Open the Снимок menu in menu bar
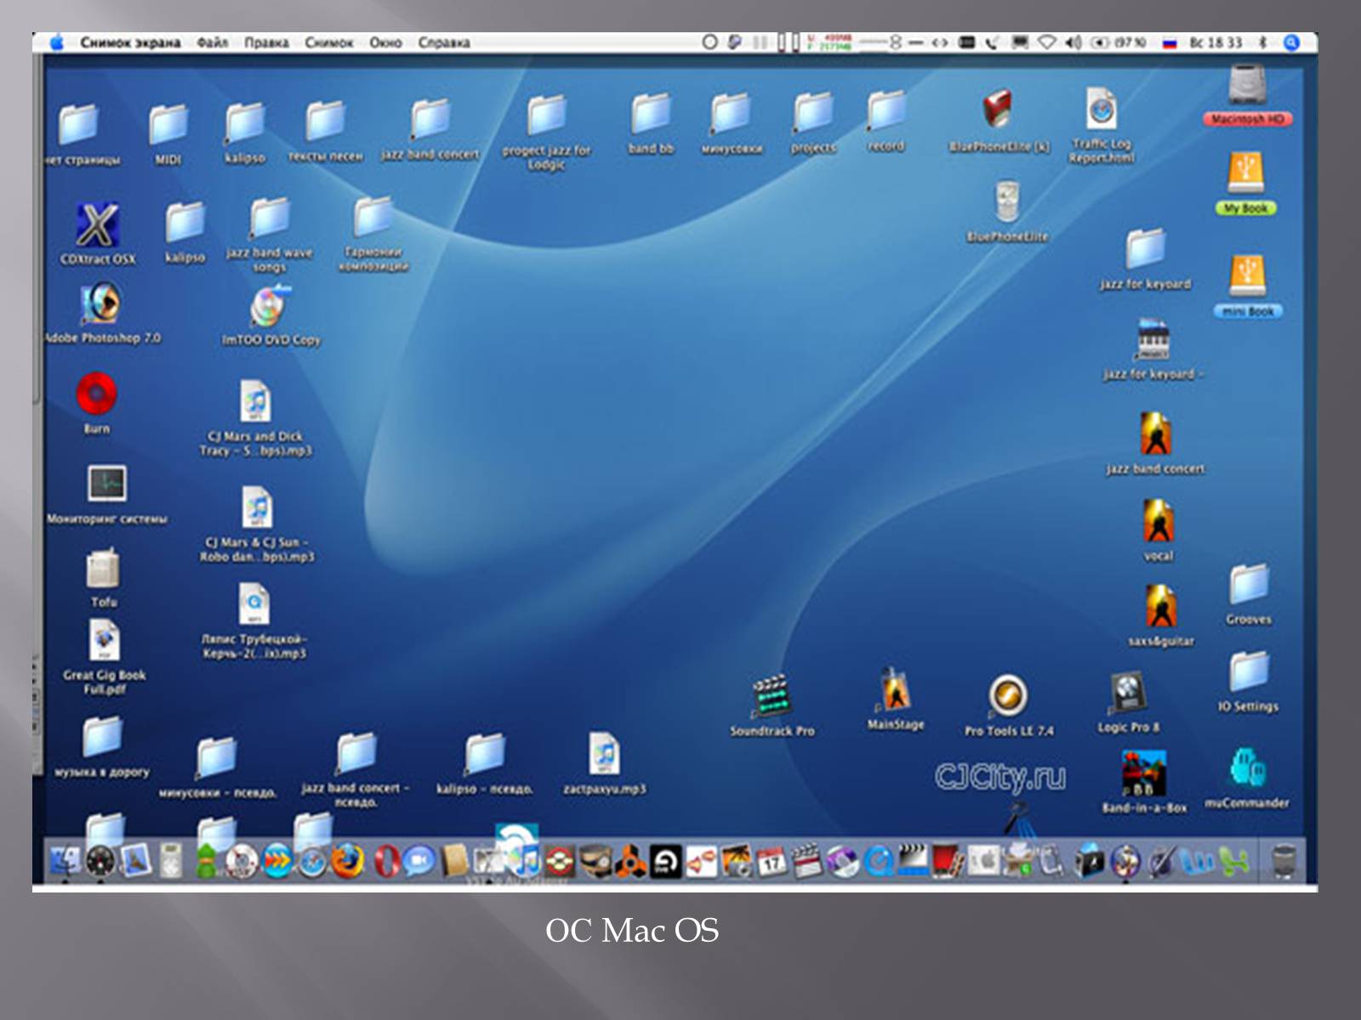The height and width of the screenshot is (1020, 1361). [x=329, y=42]
